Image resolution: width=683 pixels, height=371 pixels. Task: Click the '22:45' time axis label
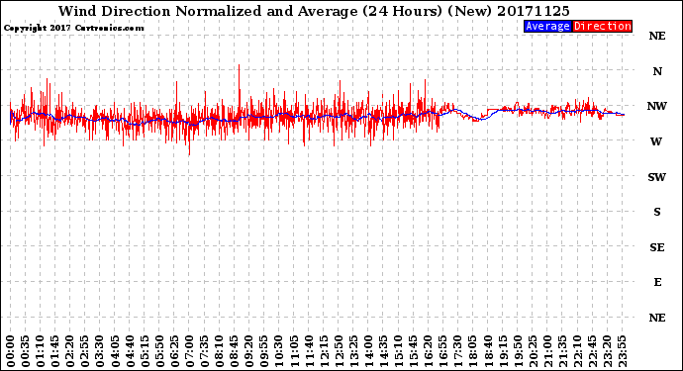point(592,351)
